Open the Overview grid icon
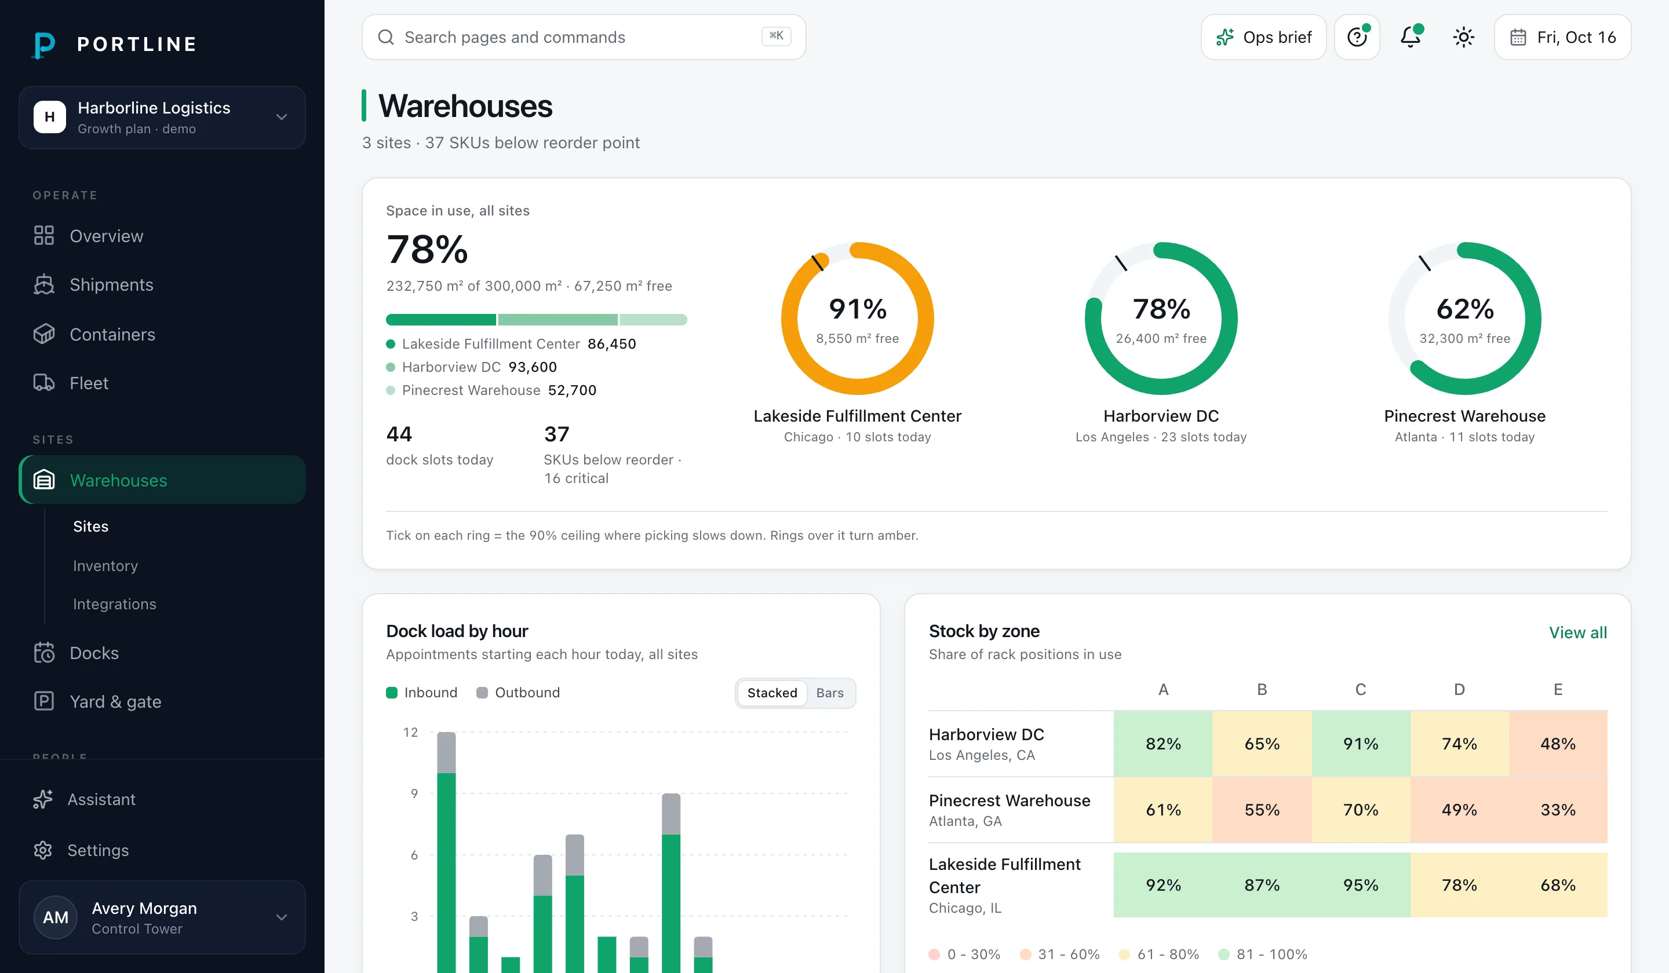 (43, 236)
